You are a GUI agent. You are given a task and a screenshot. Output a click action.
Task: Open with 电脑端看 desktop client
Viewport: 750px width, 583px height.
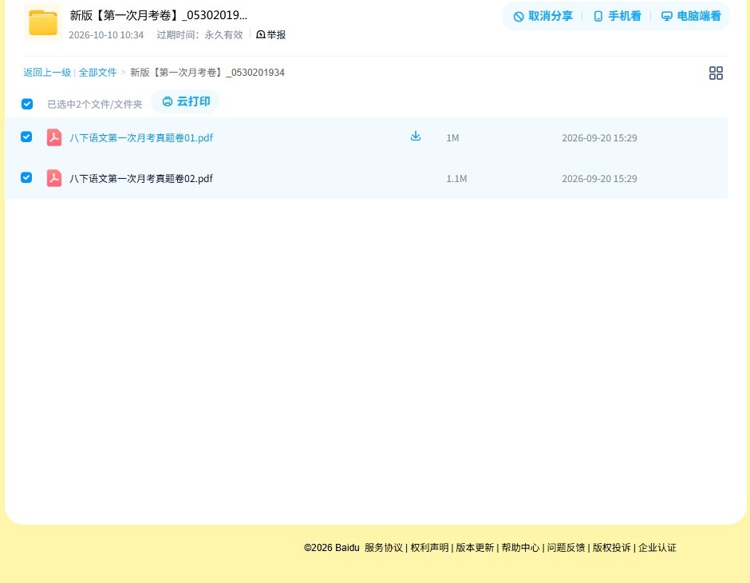691,16
